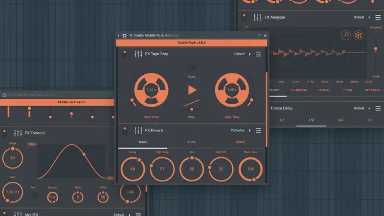Click the magnifier zoom icon in FX Analyzer
Viewport: 384px width, 216px height.
(x=346, y=35)
